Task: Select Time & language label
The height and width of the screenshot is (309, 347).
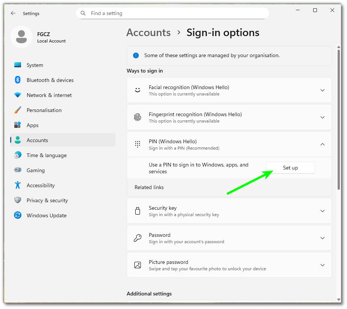Action: pos(47,155)
